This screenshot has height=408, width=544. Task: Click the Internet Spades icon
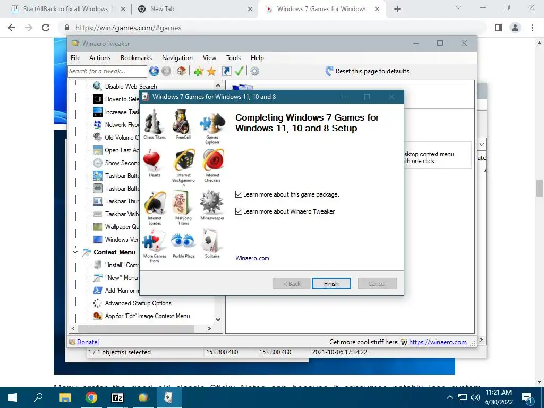click(x=155, y=203)
